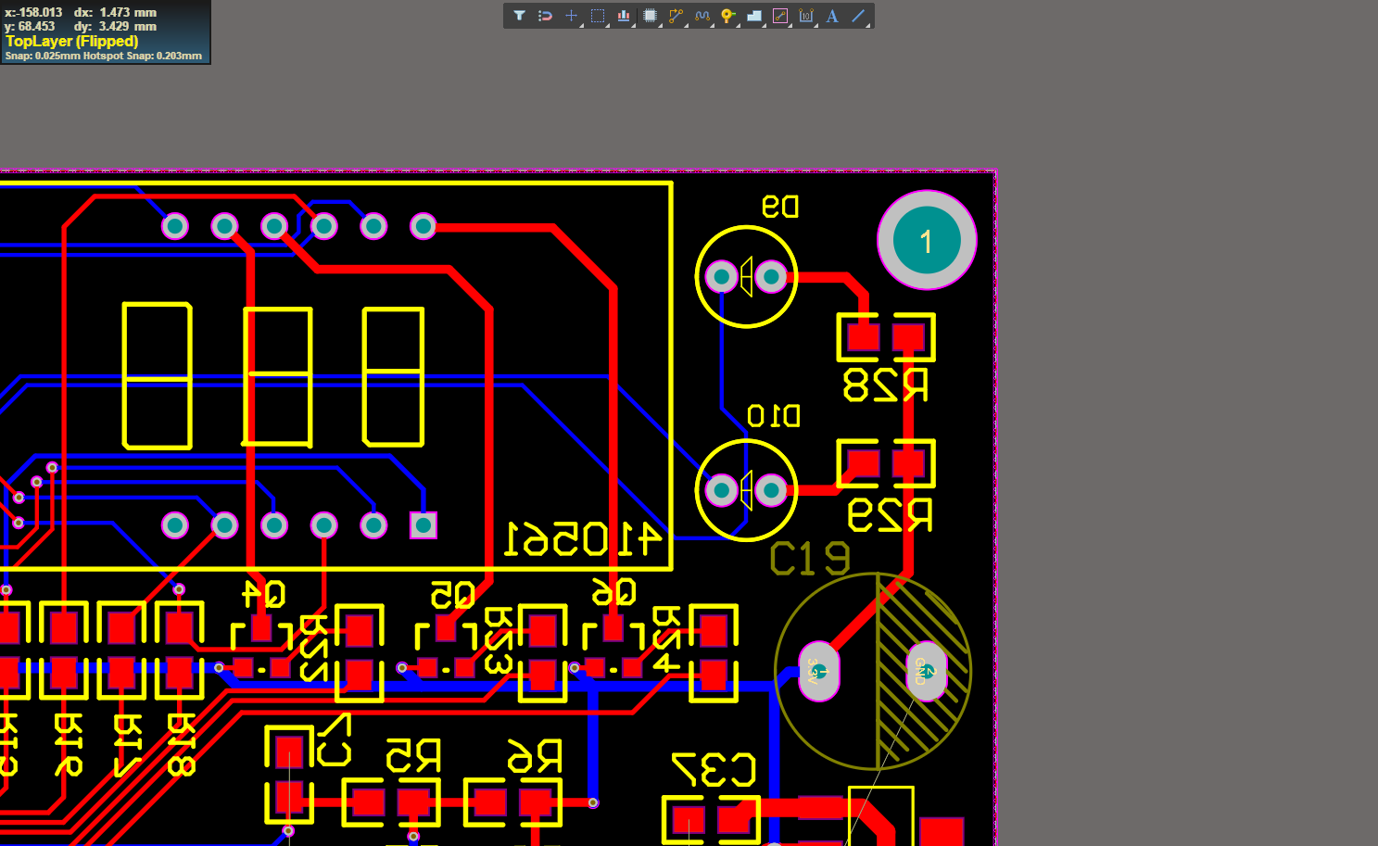
Task: Select the Place Dimension tool
Action: (806, 16)
